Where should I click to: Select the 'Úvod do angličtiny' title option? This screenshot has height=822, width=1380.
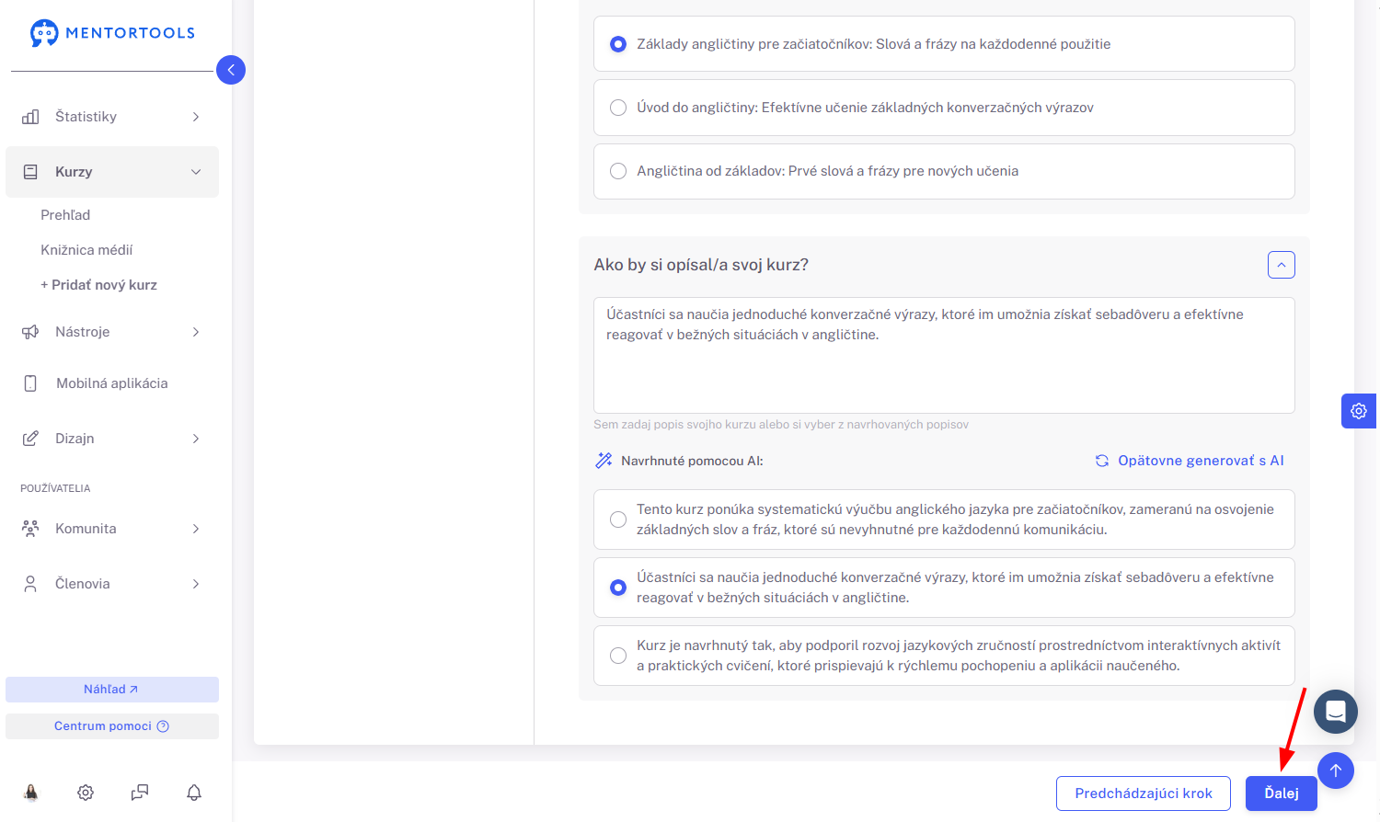click(944, 108)
